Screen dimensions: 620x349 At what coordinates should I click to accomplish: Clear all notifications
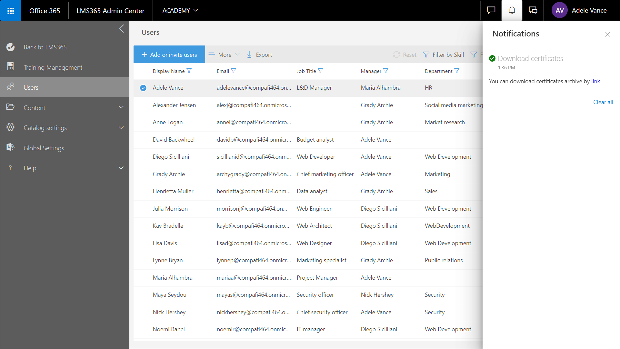click(603, 102)
